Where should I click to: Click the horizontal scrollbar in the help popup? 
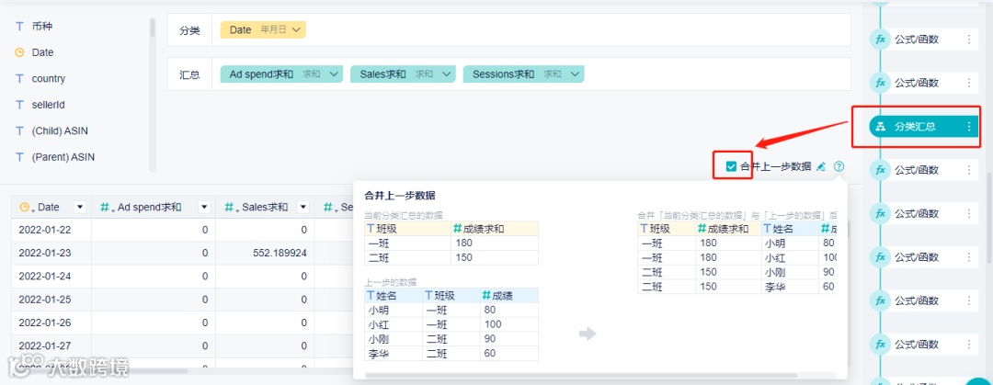[x=581, y=375]
